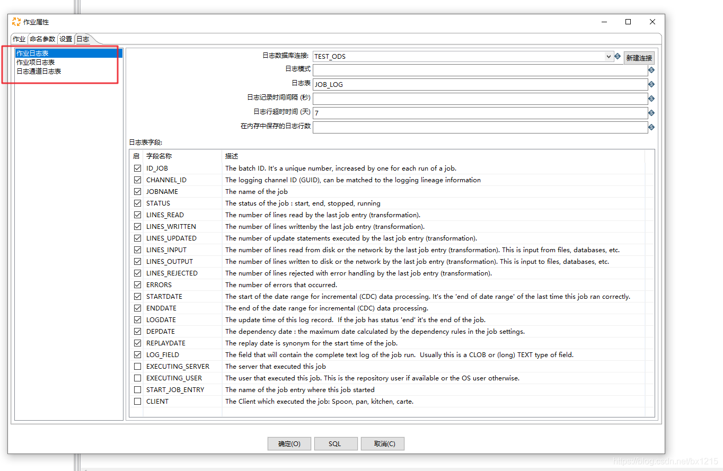723x471 pixels.
Task: Cancel with the 取消(C) button
Action: pos(382,444)
